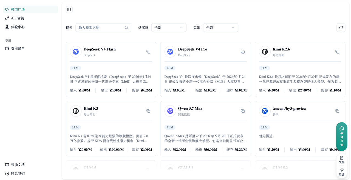
Task: Open the tencent/hy3-preview card title
Action: 289,108
